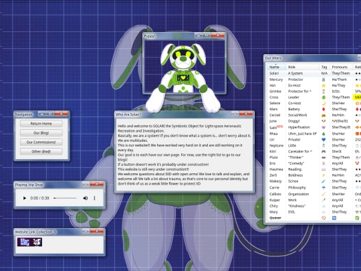The width and height of the screenshot is (361, 271).
Task: Click the tag icon in Eris's row
Action: pyautogui.click(x=324, y=163)
